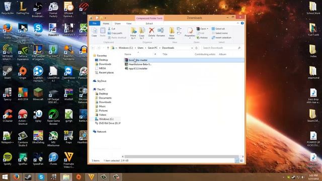Click the search magnifier icon
322x181 pixels.
click(x=239, y=48)
